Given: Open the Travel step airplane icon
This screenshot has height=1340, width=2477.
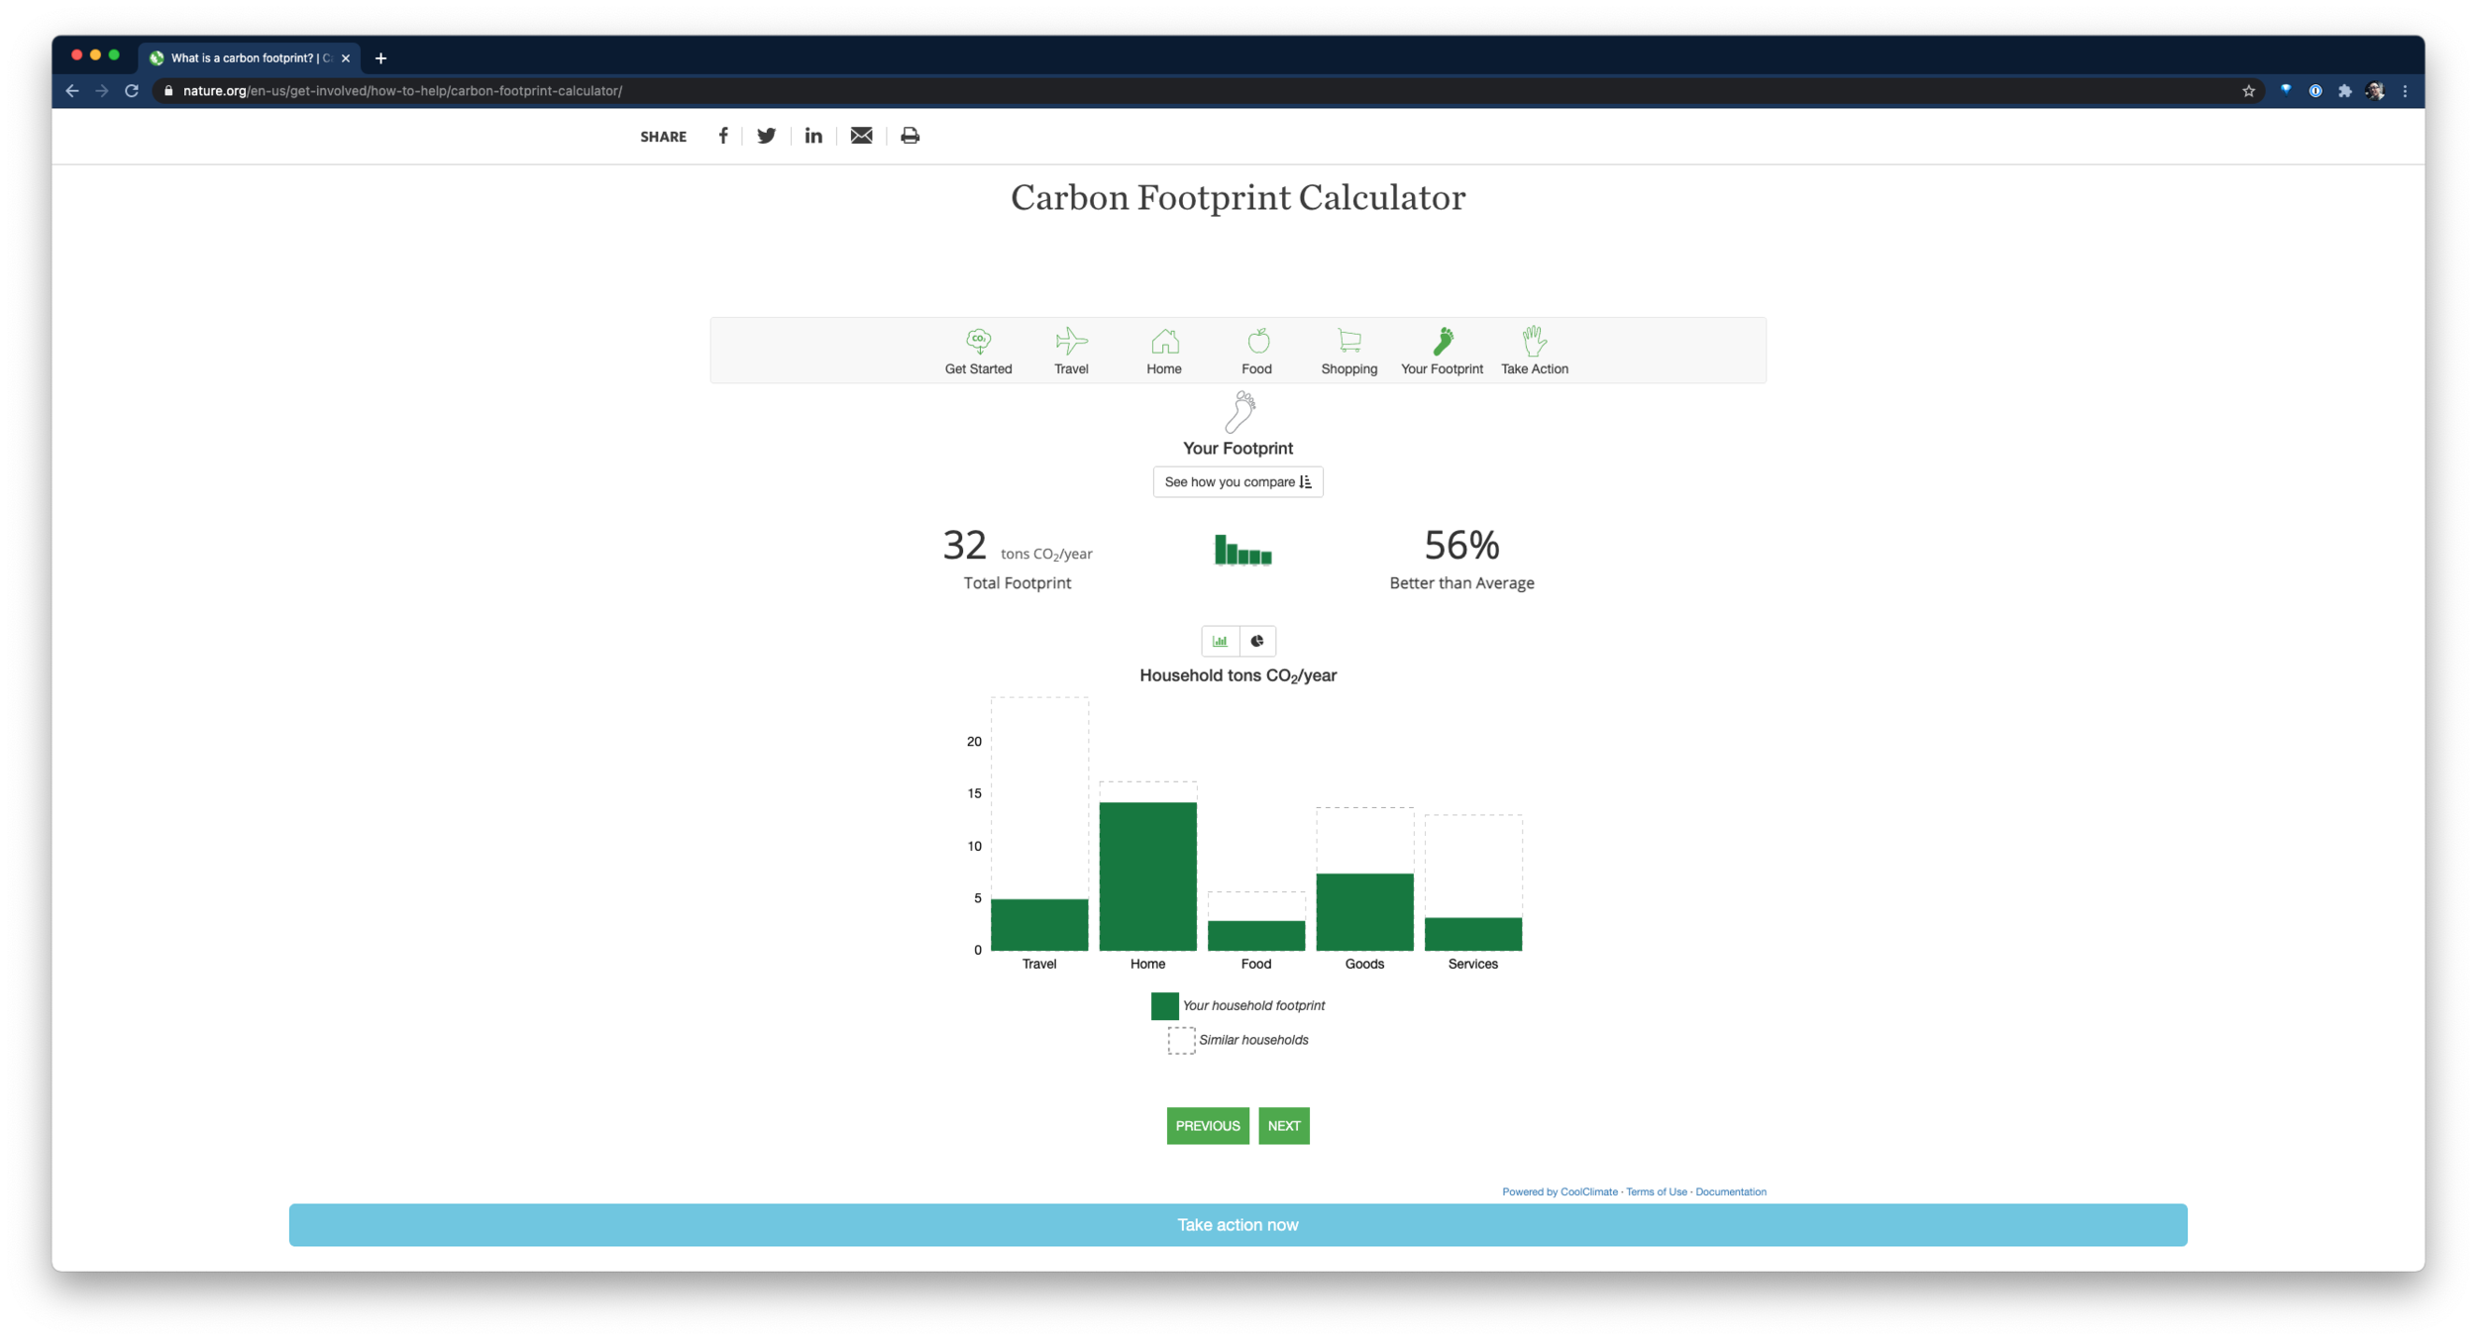Looking at the screenshot, I should coord(1071,342).
